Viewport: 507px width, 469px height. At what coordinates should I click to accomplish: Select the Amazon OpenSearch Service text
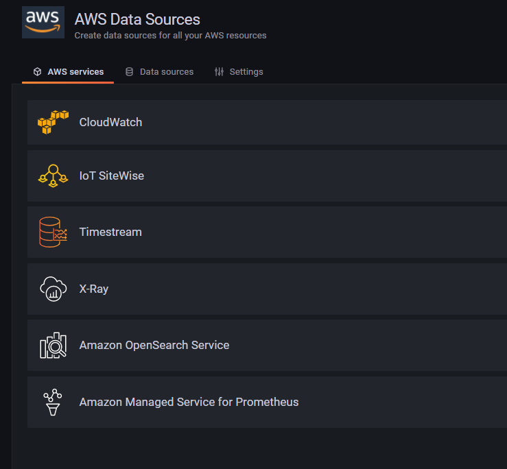tap(154, 346)
